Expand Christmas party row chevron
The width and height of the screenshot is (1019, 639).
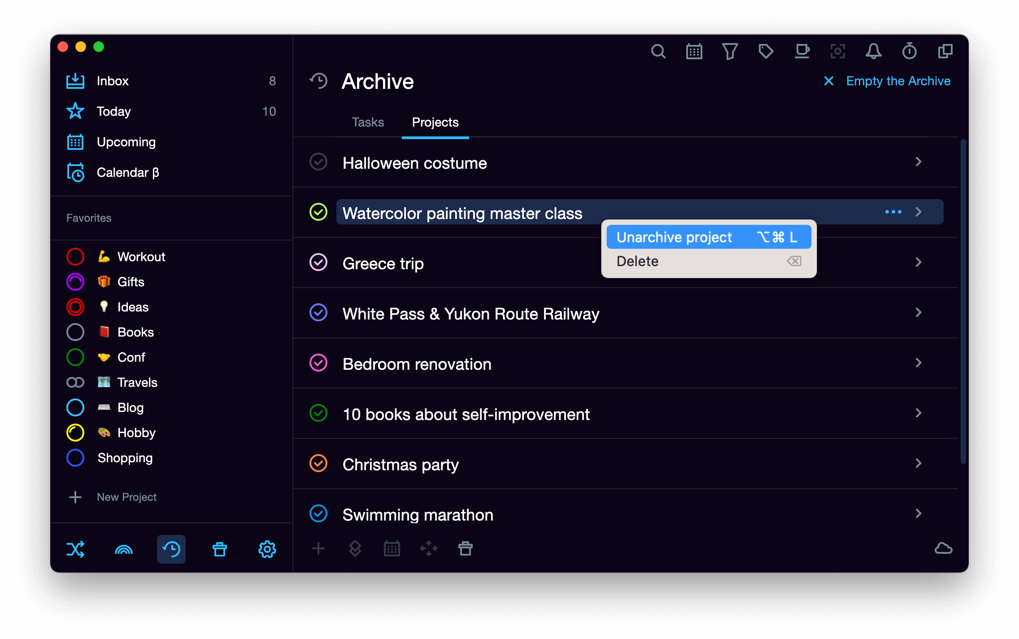[x=919, y=463]
